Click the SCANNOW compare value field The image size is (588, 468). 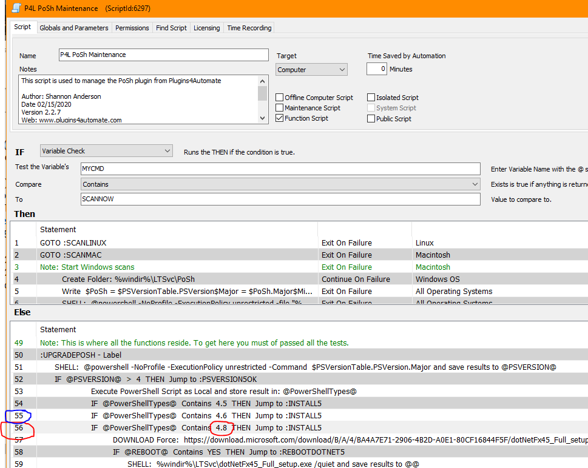280,199
